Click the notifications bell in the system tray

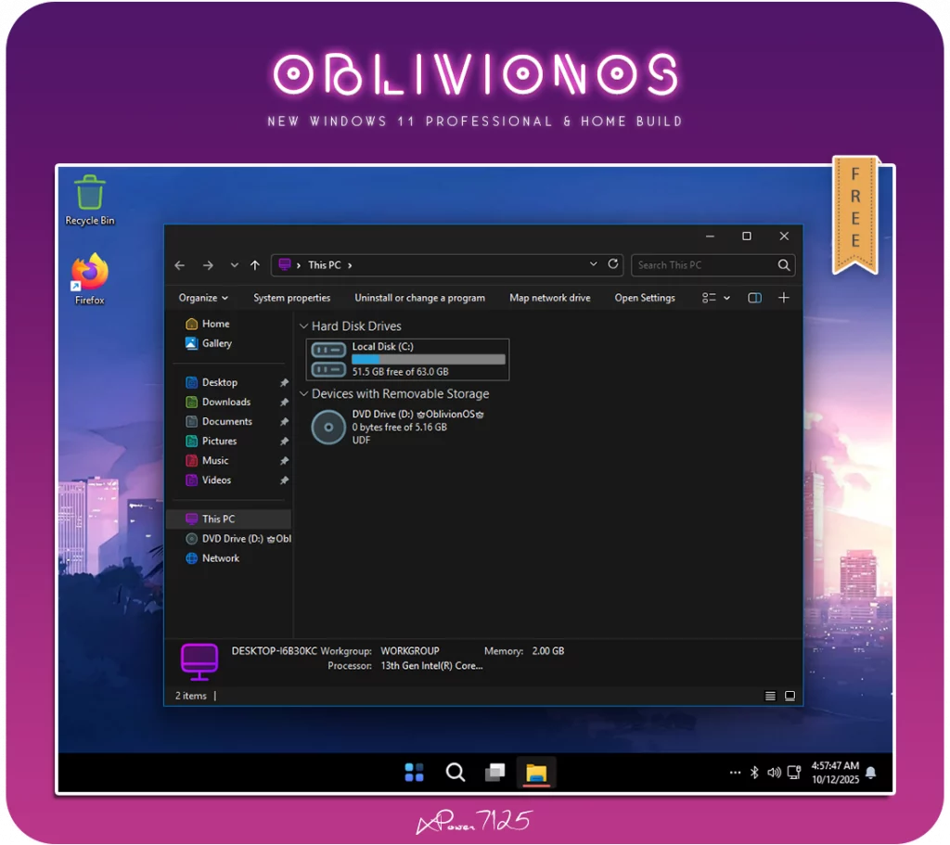click(870, 772)
